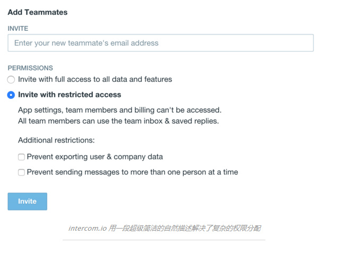Image resolution: width=345 pixels, height=261 pixels.
Task: Click the intercom.io text in the caption
Action: 88,229
